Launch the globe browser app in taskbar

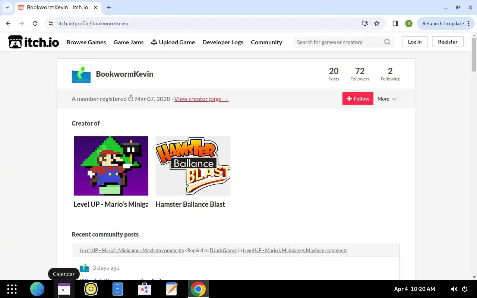coord(37,289)
